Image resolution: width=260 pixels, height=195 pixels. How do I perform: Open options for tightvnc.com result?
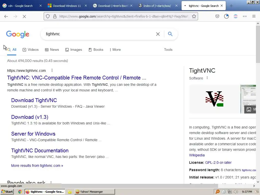pyautogui.click(x=52, y=71)
